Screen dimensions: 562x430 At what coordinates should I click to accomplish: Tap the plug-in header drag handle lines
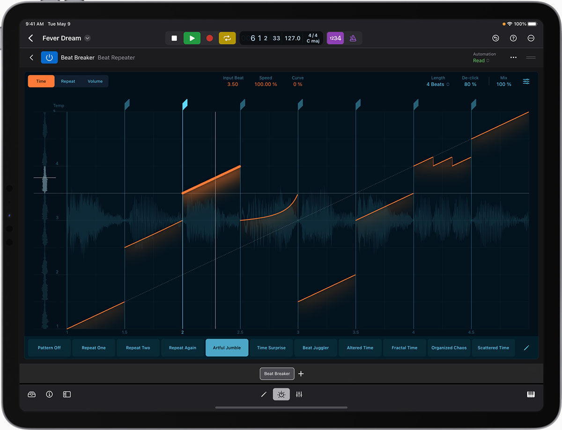click(531, 58)
